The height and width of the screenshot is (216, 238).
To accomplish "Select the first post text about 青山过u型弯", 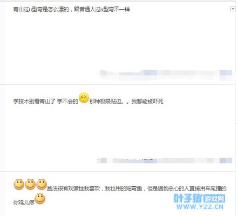I will [x=71, y=9].
